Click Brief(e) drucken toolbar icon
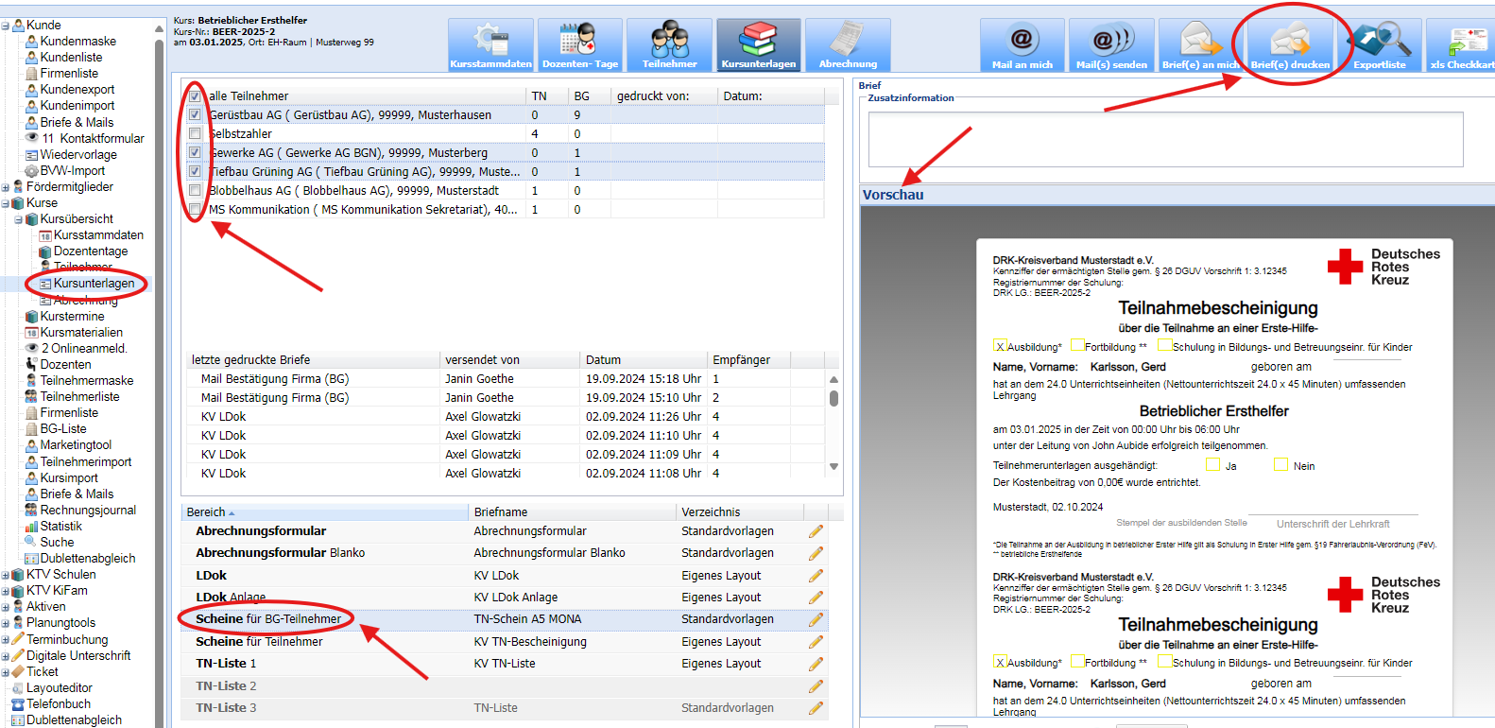The width and height of the screenshot is (1495, 728). tap(1290, 45)
